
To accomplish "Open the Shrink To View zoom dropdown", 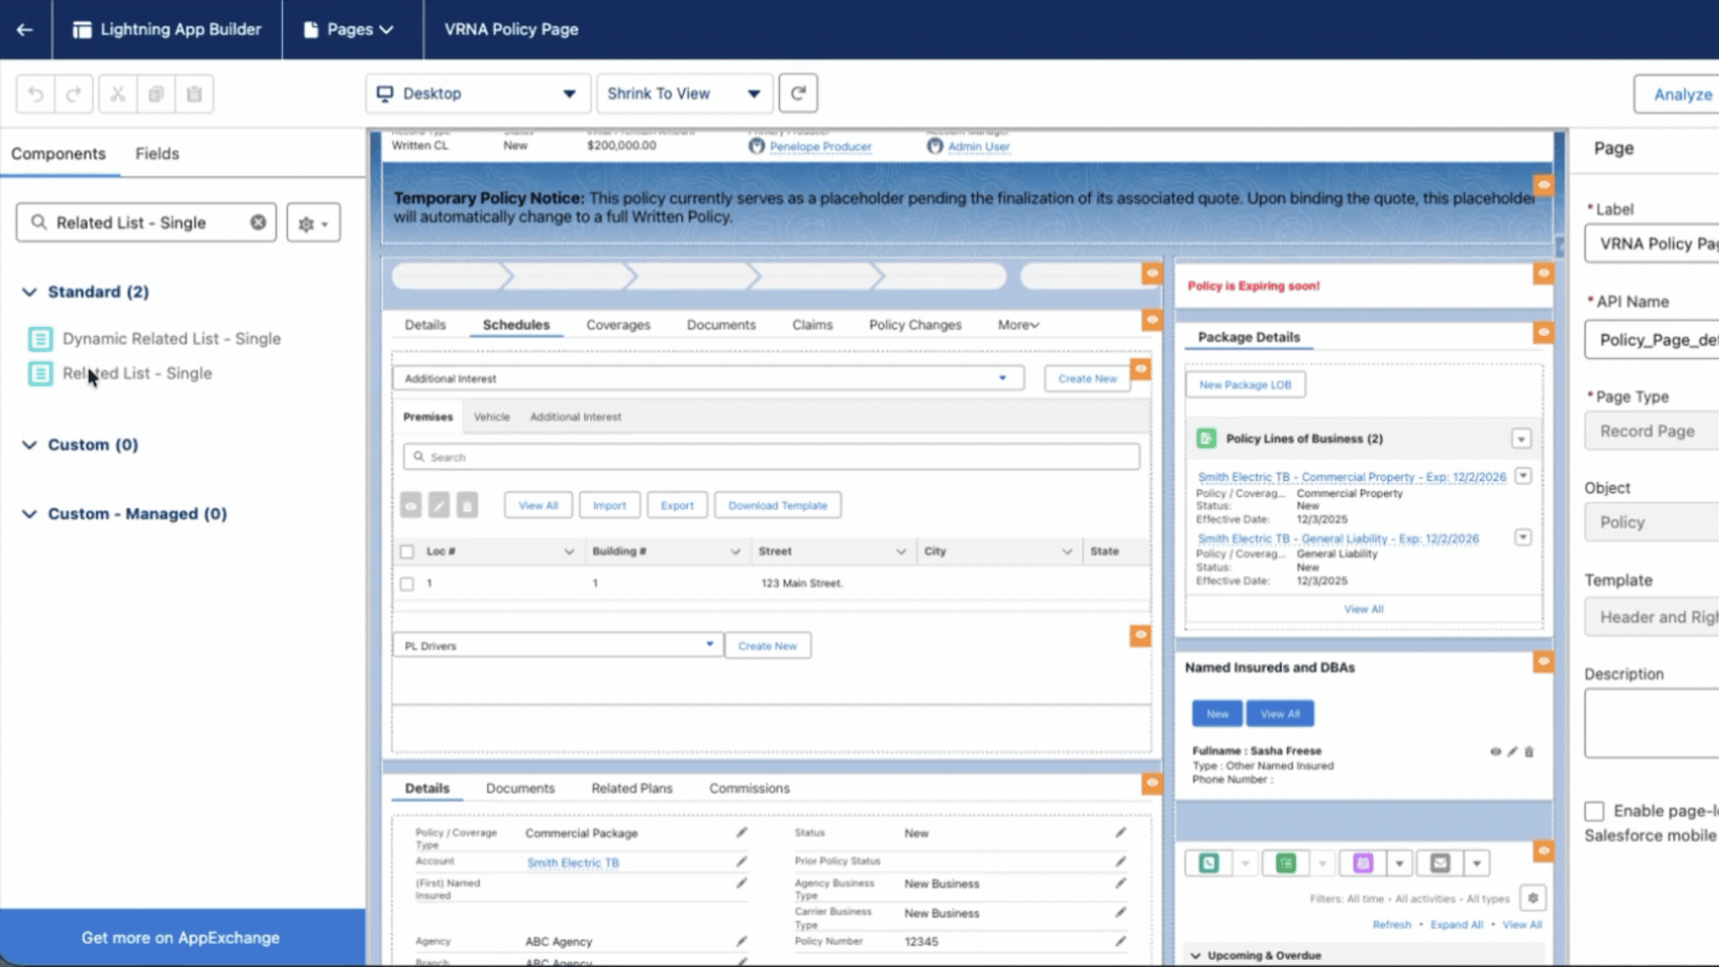I will 684,93.
